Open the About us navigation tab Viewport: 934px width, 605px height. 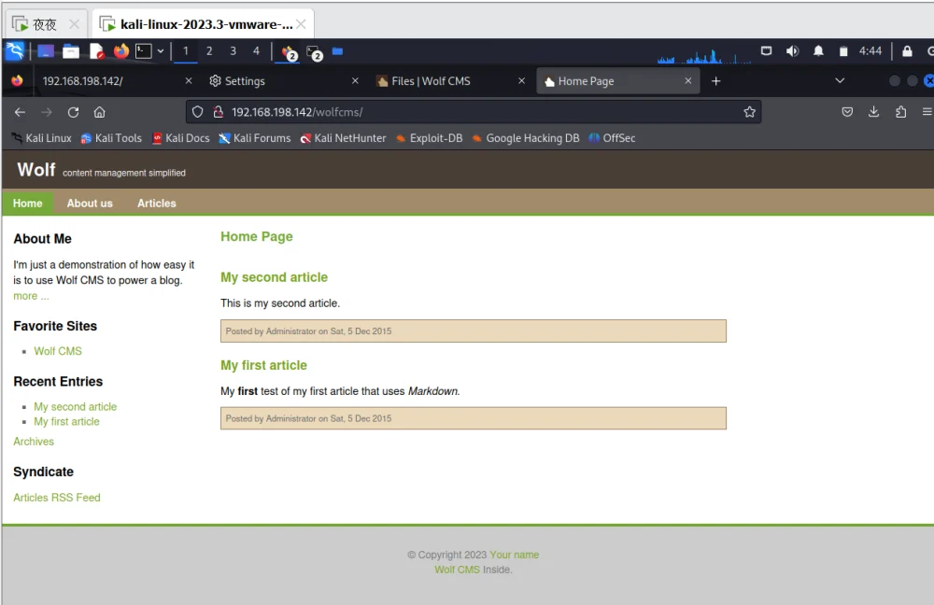(x=90, y=203)
